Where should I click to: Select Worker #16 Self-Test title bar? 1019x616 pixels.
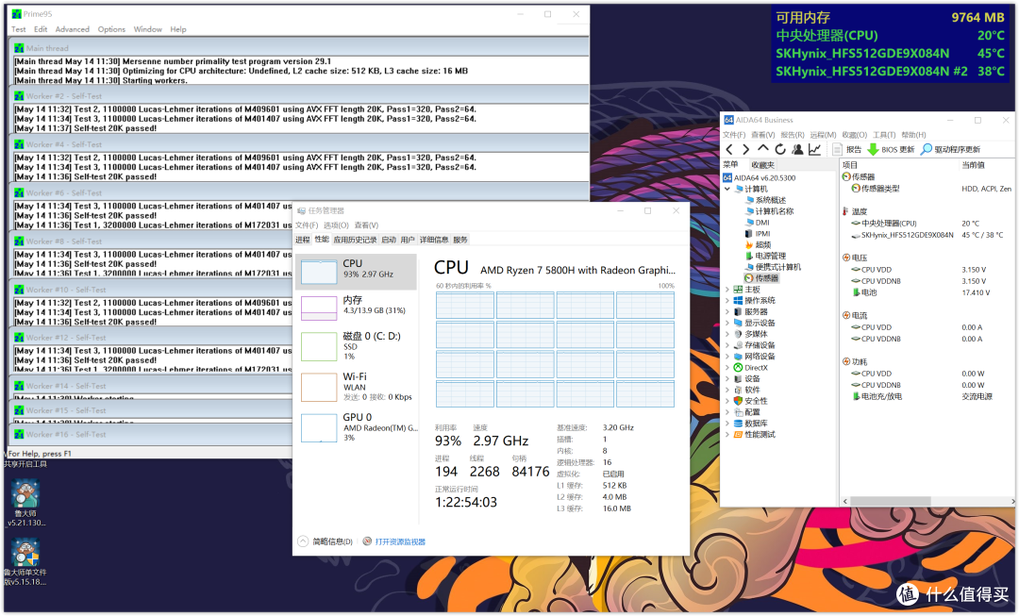151,434
